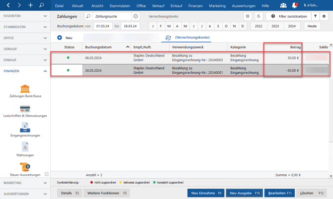Select year 2023 filter
The image size is (333, 199).
coord(275,26)
